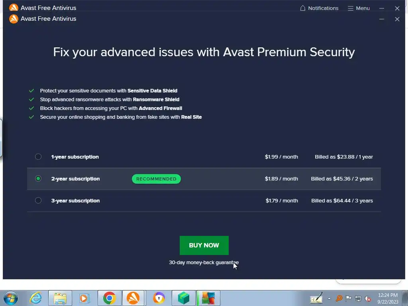Show hidden system tray icons
The height and width of the screenshot is (306, 408).
click(329, 298)
